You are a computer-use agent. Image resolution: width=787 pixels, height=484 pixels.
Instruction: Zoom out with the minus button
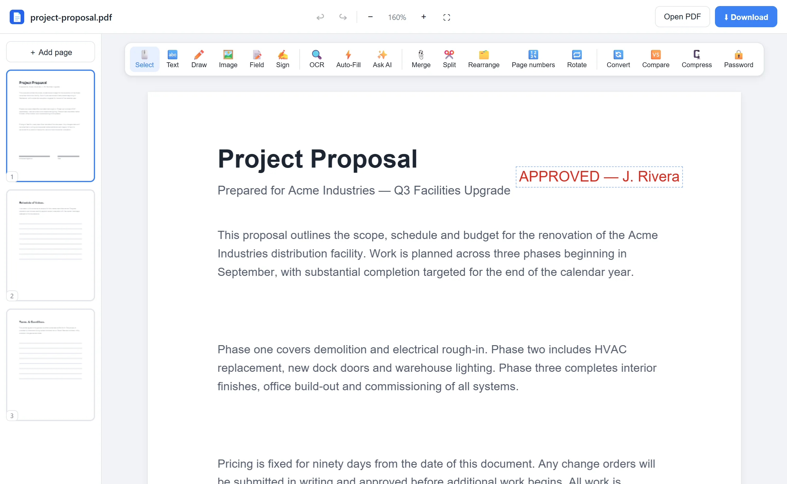370,17
